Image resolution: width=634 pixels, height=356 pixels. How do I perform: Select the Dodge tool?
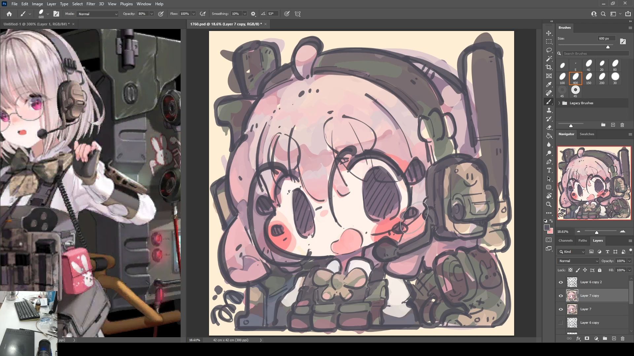[549, 153]
